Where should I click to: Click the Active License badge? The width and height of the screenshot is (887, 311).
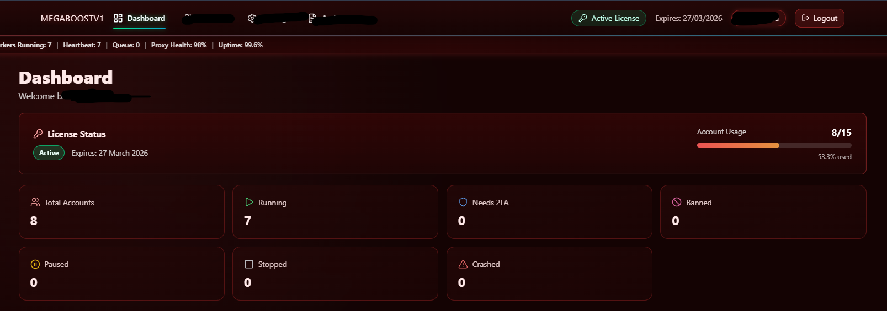609,18
